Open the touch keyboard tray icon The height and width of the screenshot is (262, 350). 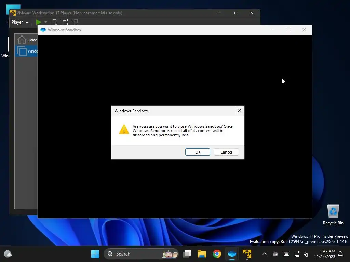pyautogui.click(x=286, y=254)
